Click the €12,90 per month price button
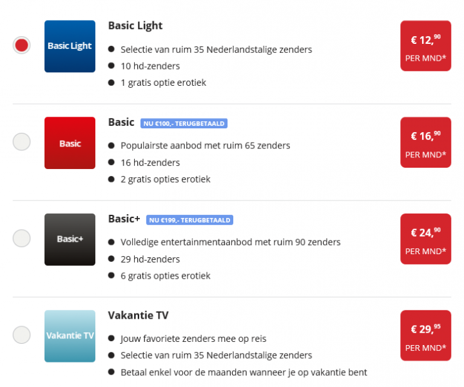The height and width of the screenshot is (387, 464). coord(425,46)
